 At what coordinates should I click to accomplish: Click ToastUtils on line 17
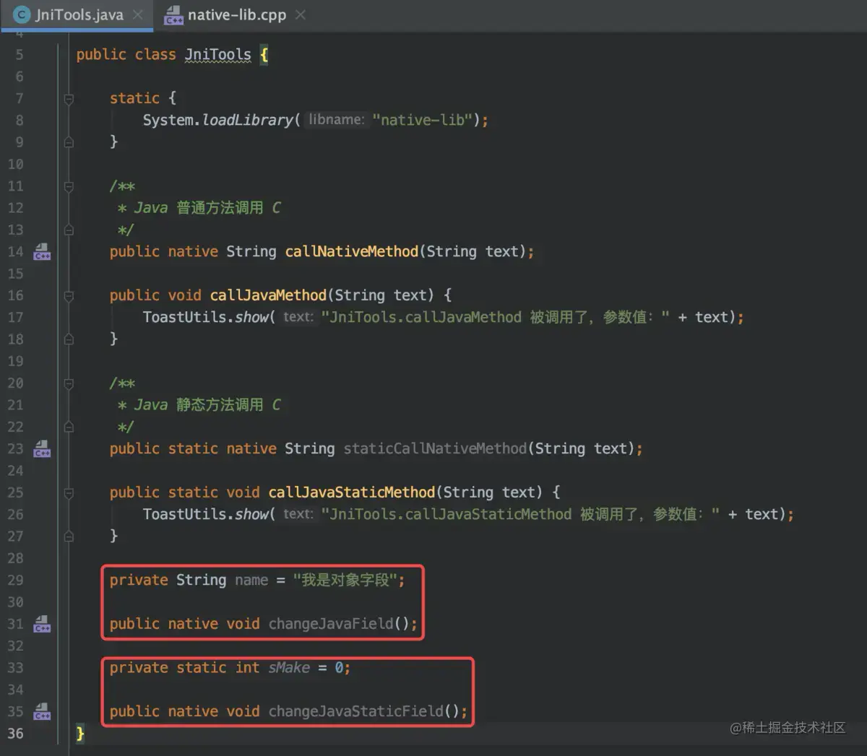[x=184, y=317]
